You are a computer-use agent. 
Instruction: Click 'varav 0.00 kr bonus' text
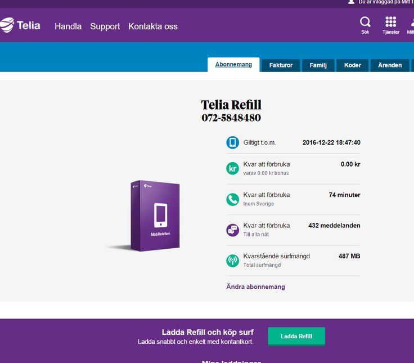coord(266,173)
